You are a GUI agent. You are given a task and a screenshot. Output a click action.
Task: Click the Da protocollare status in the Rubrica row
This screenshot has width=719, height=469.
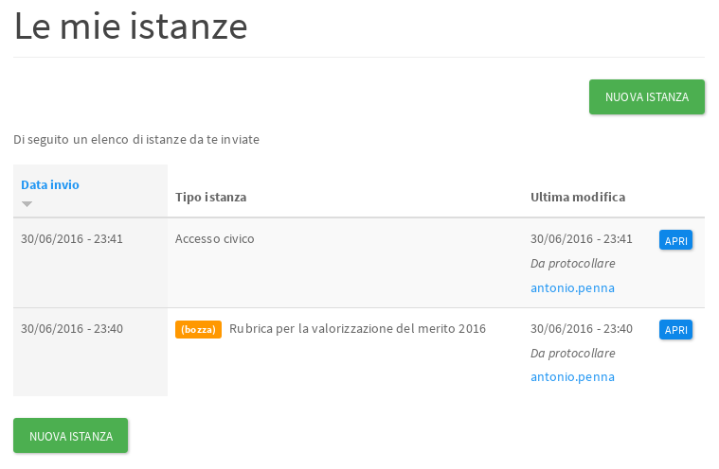click(572, 353)
